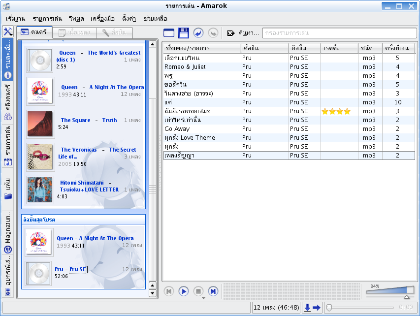420x316 pixels.
Task: Switch to the เนื้อเพลง lyrics tab
Action: 74,32
